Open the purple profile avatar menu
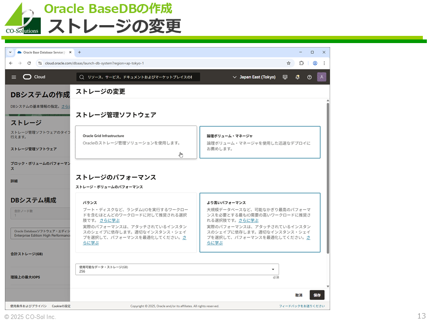The height and width of the screenshot is (323, 430). [322, 77]
